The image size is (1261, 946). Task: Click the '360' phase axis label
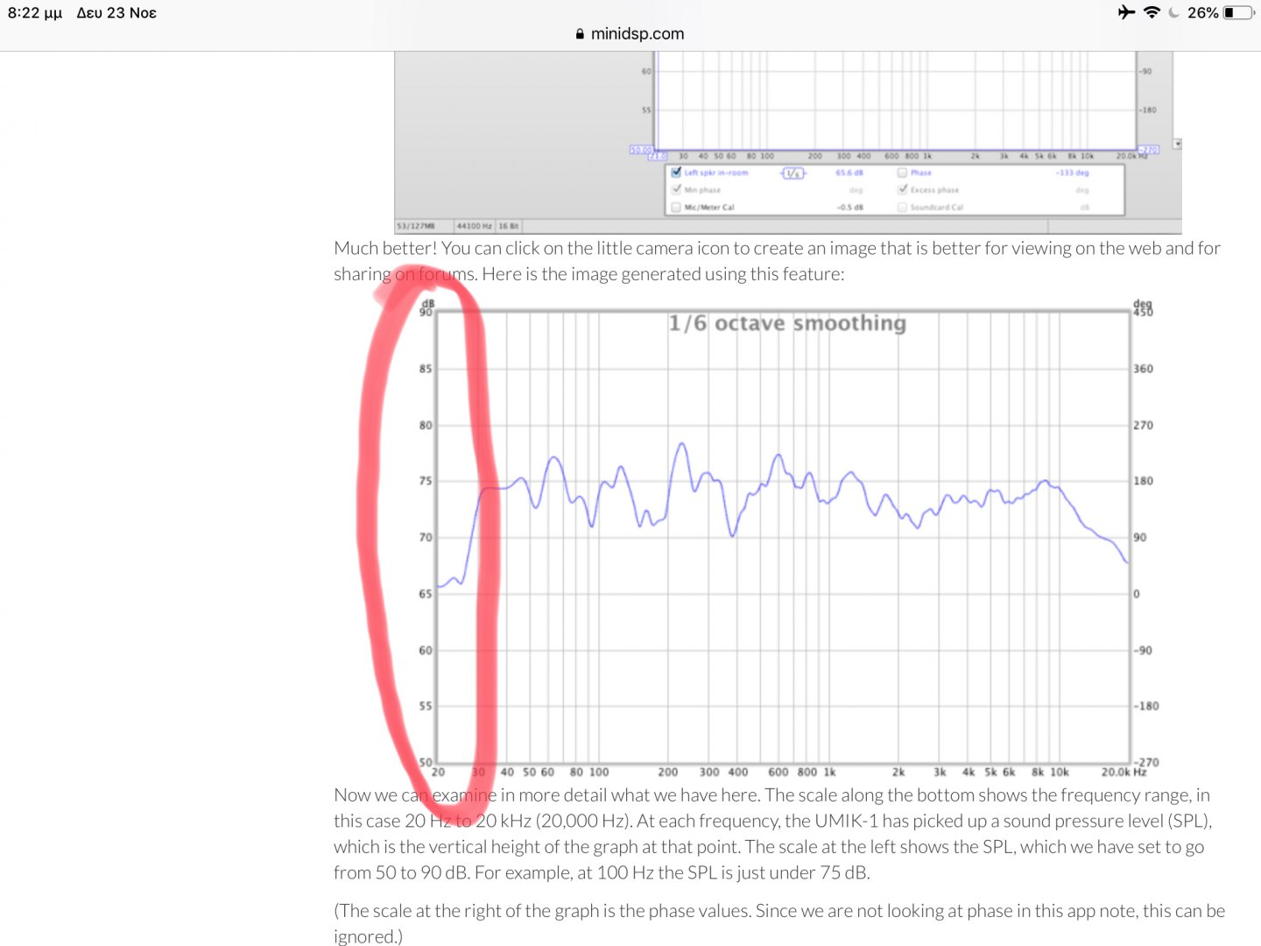pos(1144,369)
